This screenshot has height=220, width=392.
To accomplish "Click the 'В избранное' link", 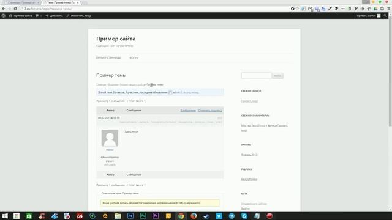I will click(188, 110).
